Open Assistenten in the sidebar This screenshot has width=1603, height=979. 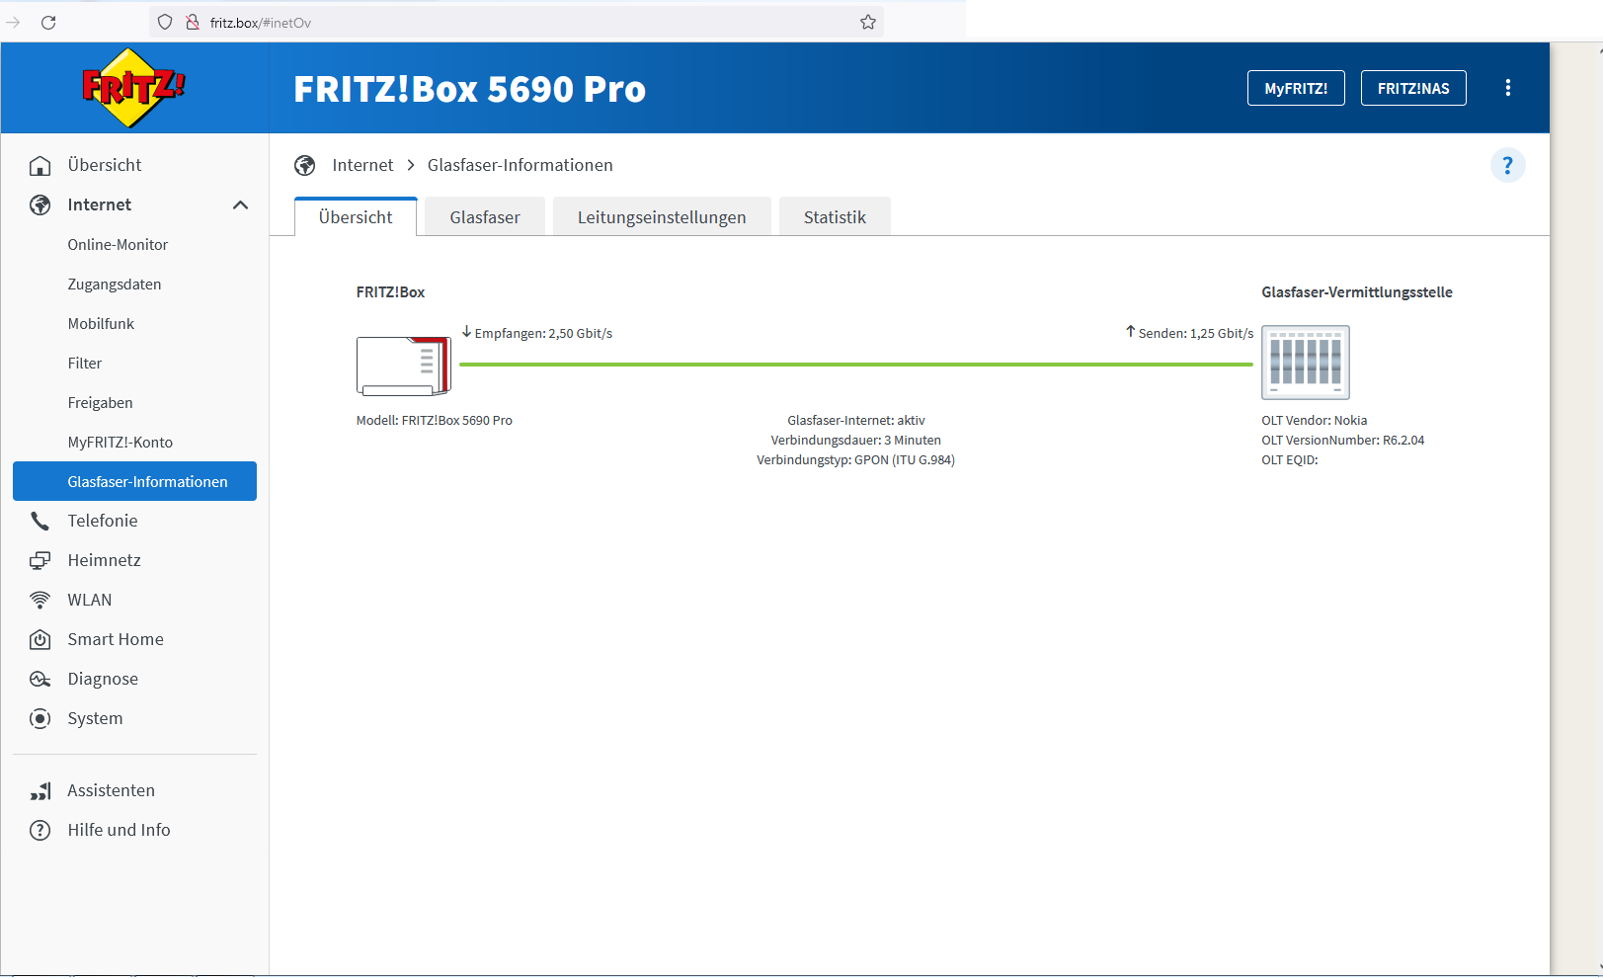[112, 790]
